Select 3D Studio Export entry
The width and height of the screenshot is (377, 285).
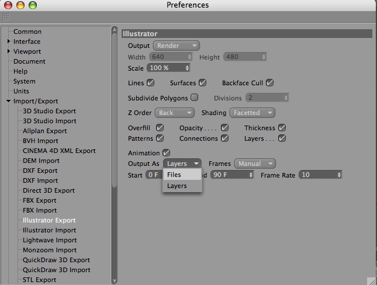tap(49, 111)
